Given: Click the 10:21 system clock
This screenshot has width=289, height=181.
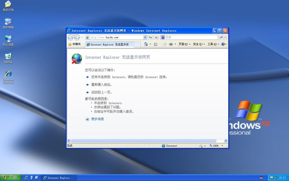Looking at the screenshot, I should [x=282, y=178].
